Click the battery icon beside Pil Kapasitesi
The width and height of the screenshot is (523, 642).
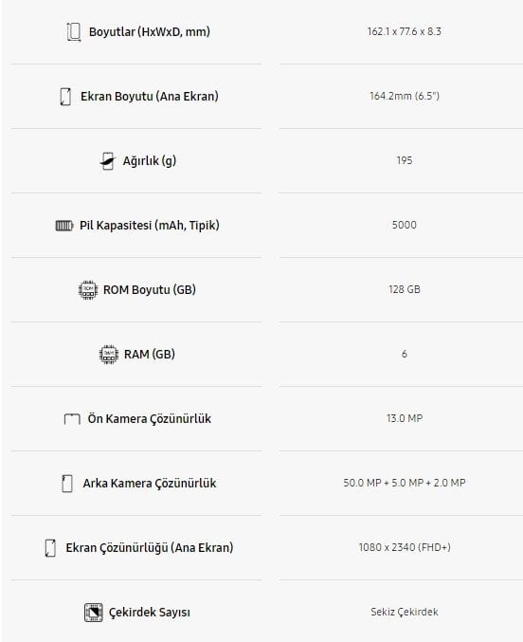click(64, 226)
